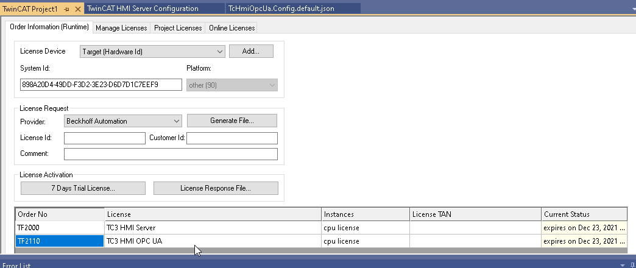
Task: Click the License TAN column header
Action: click(475, 214)
